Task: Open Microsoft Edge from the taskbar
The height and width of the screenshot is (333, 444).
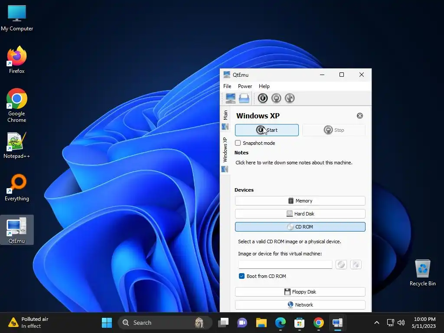Action: (x=281, y=323)
